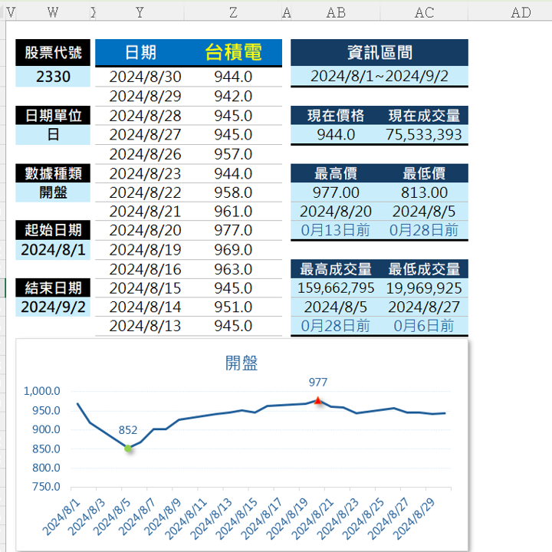Image resolution: width=552 pixels, height=552 pixels.
Task: Click the start date cell 2024/8/1
Action: [x=53, y=250]
